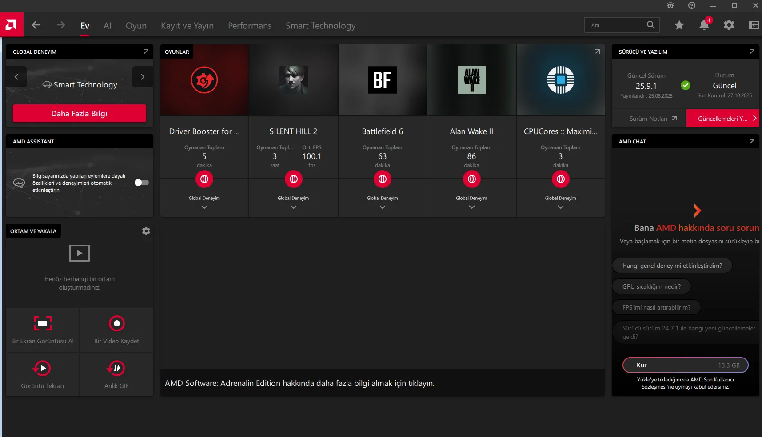
Task: Pop out the Sürücü ve Yazılım panel arrow
Action: tap(752, 52)
